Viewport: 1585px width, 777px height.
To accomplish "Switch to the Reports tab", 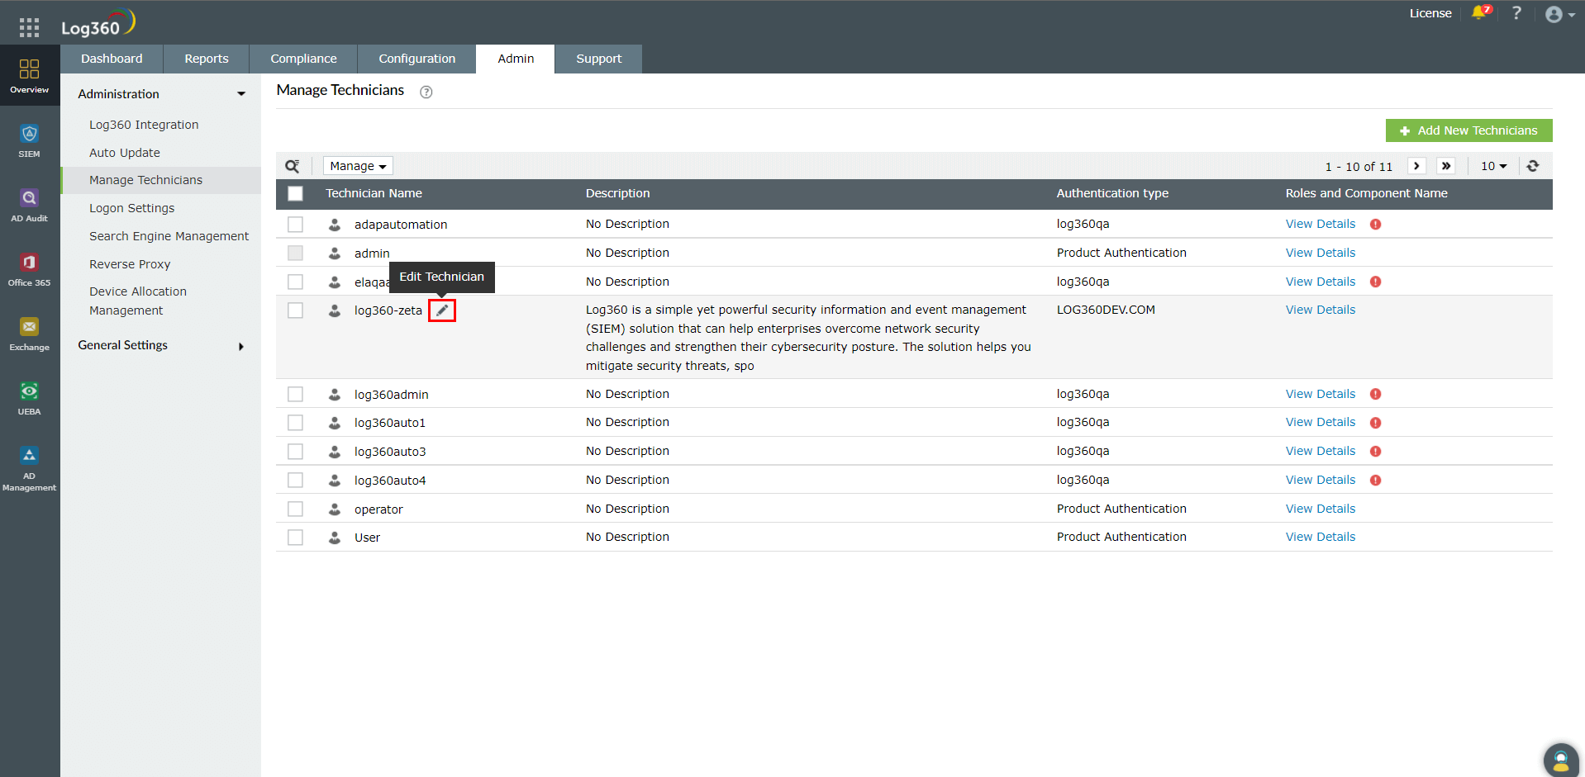I will coord(207,59).
